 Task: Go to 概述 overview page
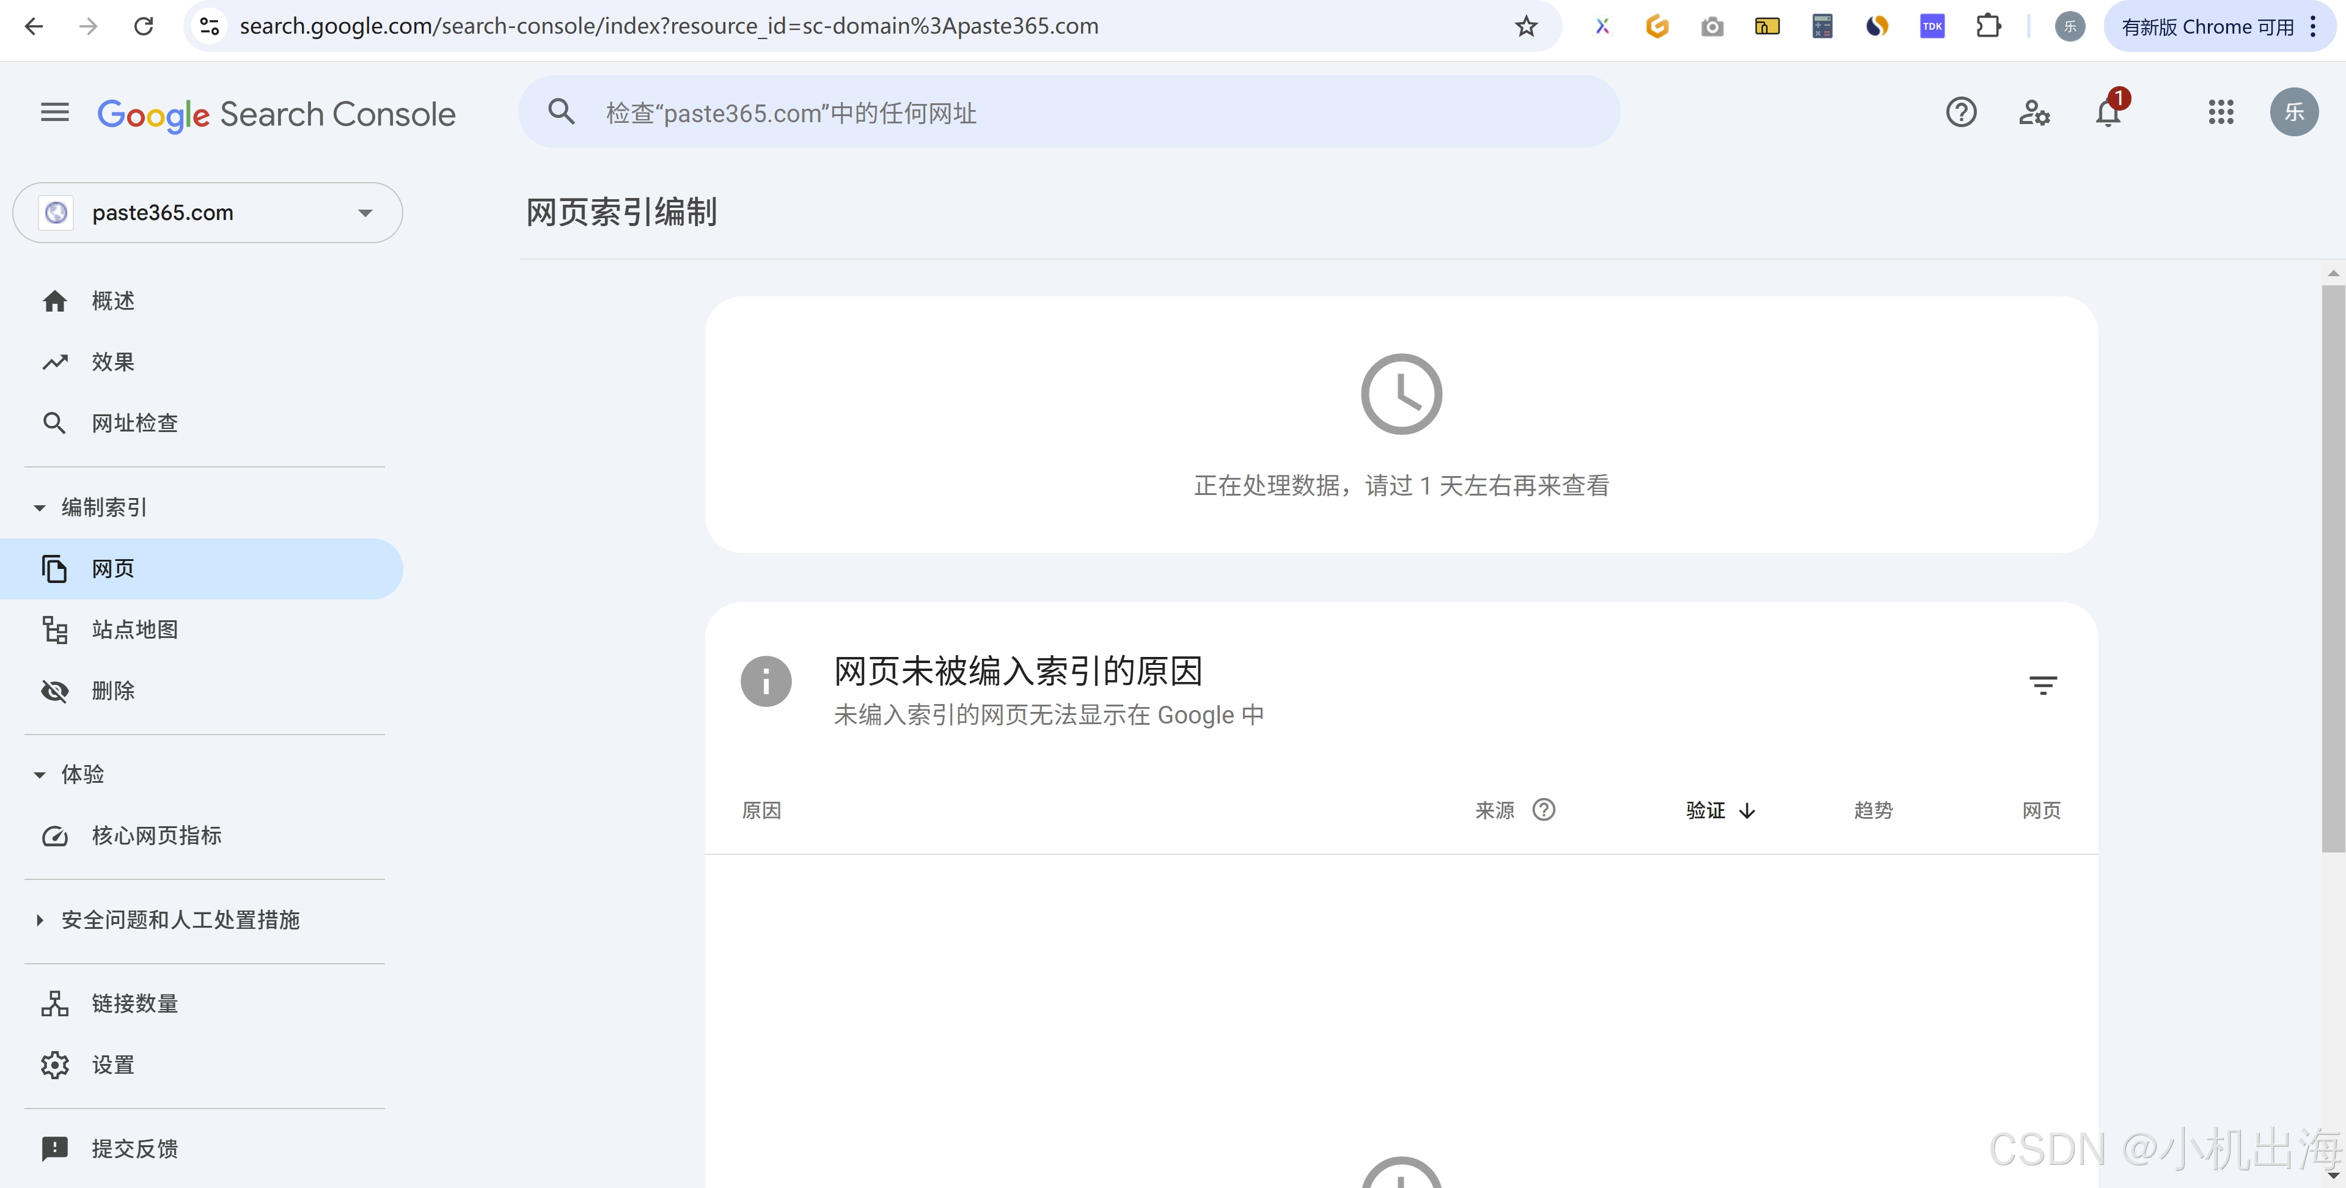tap(113, 301)
